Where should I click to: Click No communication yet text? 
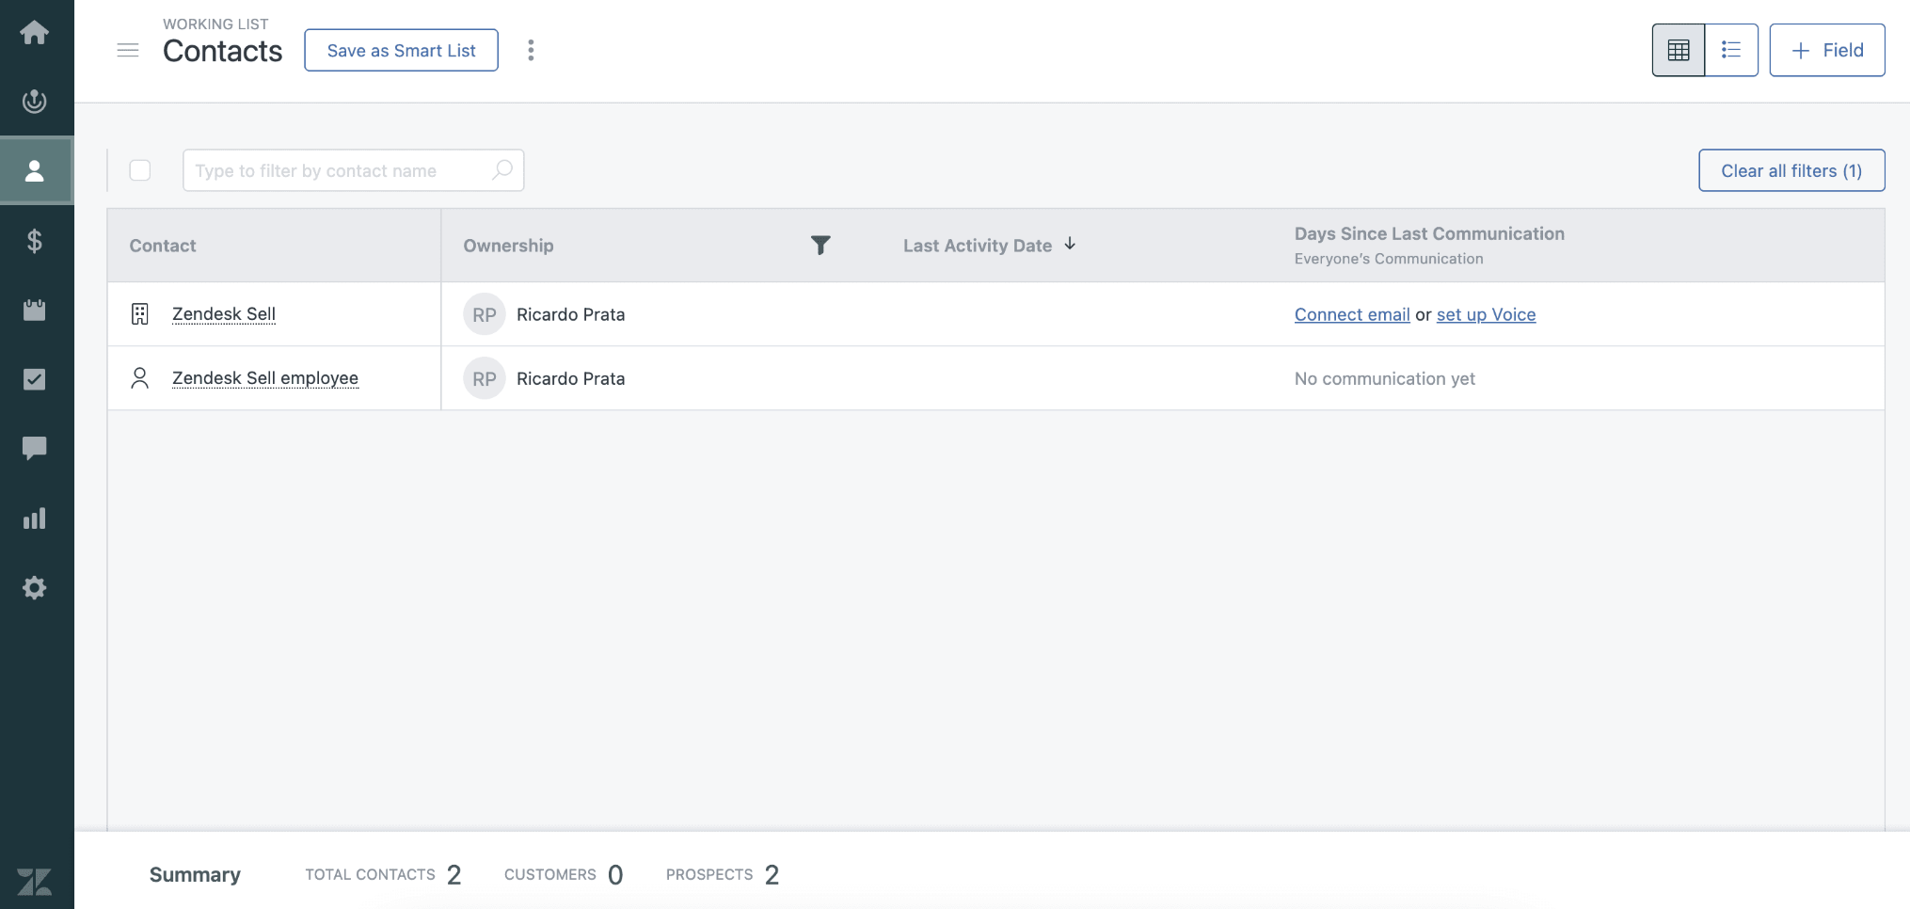[x=1384, y=378]
